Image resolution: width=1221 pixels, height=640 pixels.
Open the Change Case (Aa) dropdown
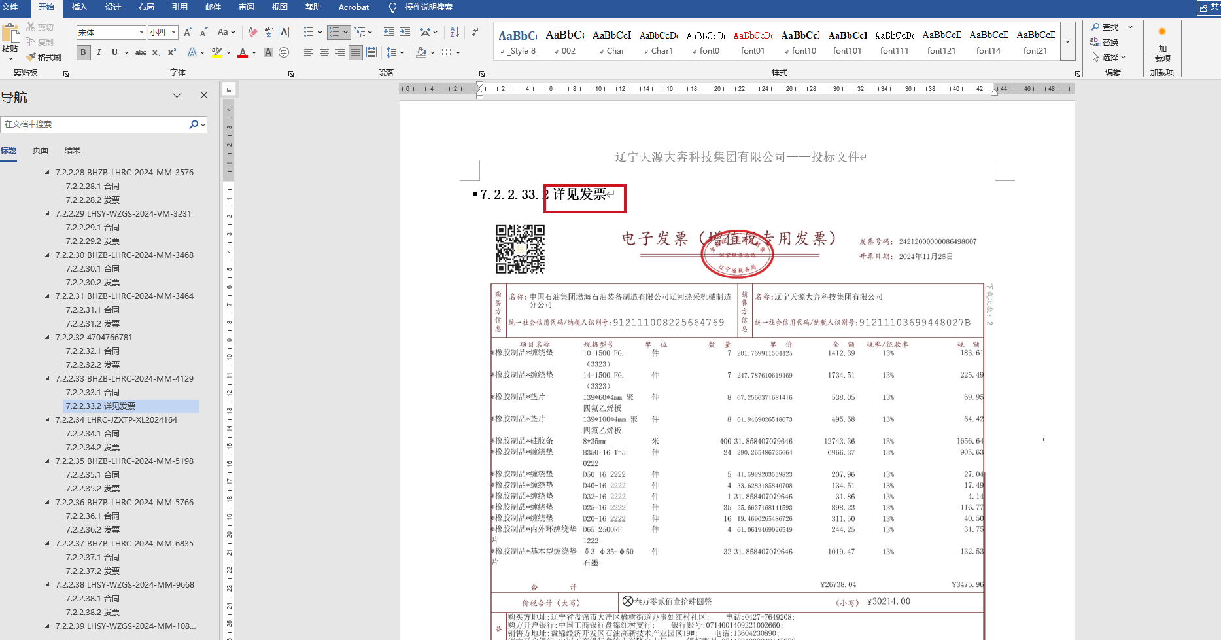(226, 32)
